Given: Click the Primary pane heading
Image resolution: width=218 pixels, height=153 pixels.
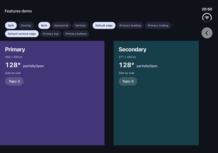Looking at the screenshot, I should [15, 50].
